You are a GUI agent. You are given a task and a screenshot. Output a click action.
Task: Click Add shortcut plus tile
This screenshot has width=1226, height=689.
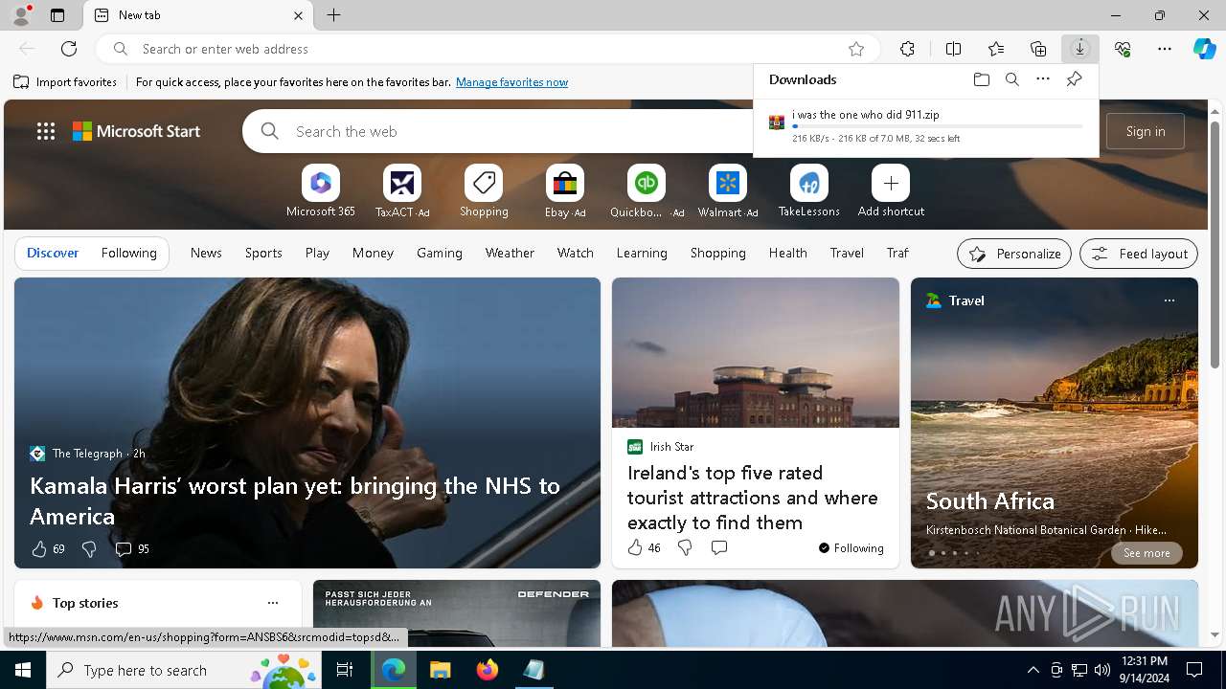pyautogui.click(x=891, y=190)
